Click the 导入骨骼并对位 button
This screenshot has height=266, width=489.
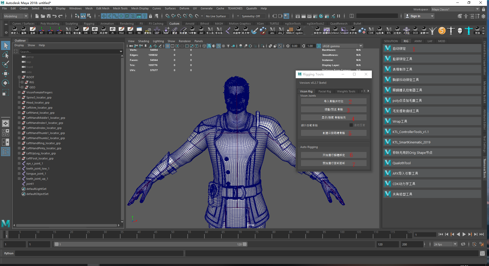[333, 101]
